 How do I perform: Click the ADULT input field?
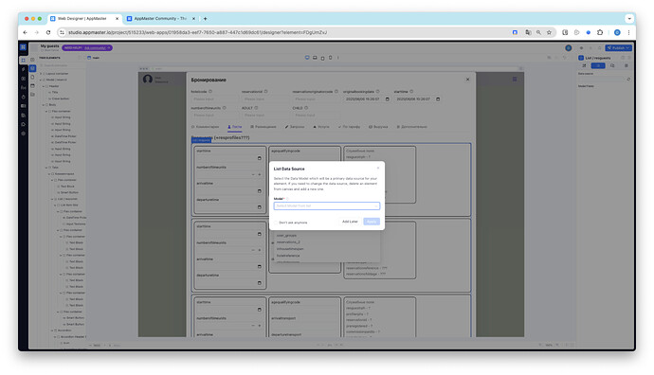265,115
